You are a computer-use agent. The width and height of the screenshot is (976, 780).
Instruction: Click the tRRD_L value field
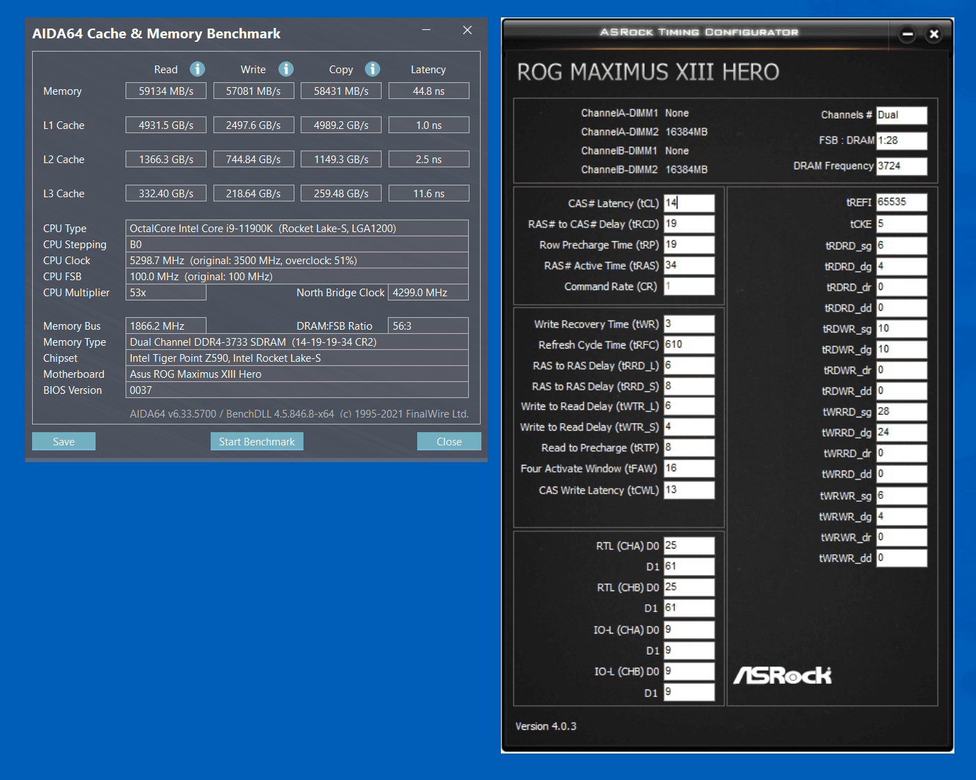tap(689, 365)
